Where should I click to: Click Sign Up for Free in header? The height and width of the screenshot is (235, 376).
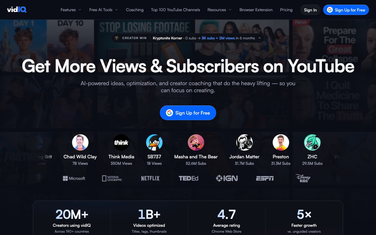coord(346,10)
